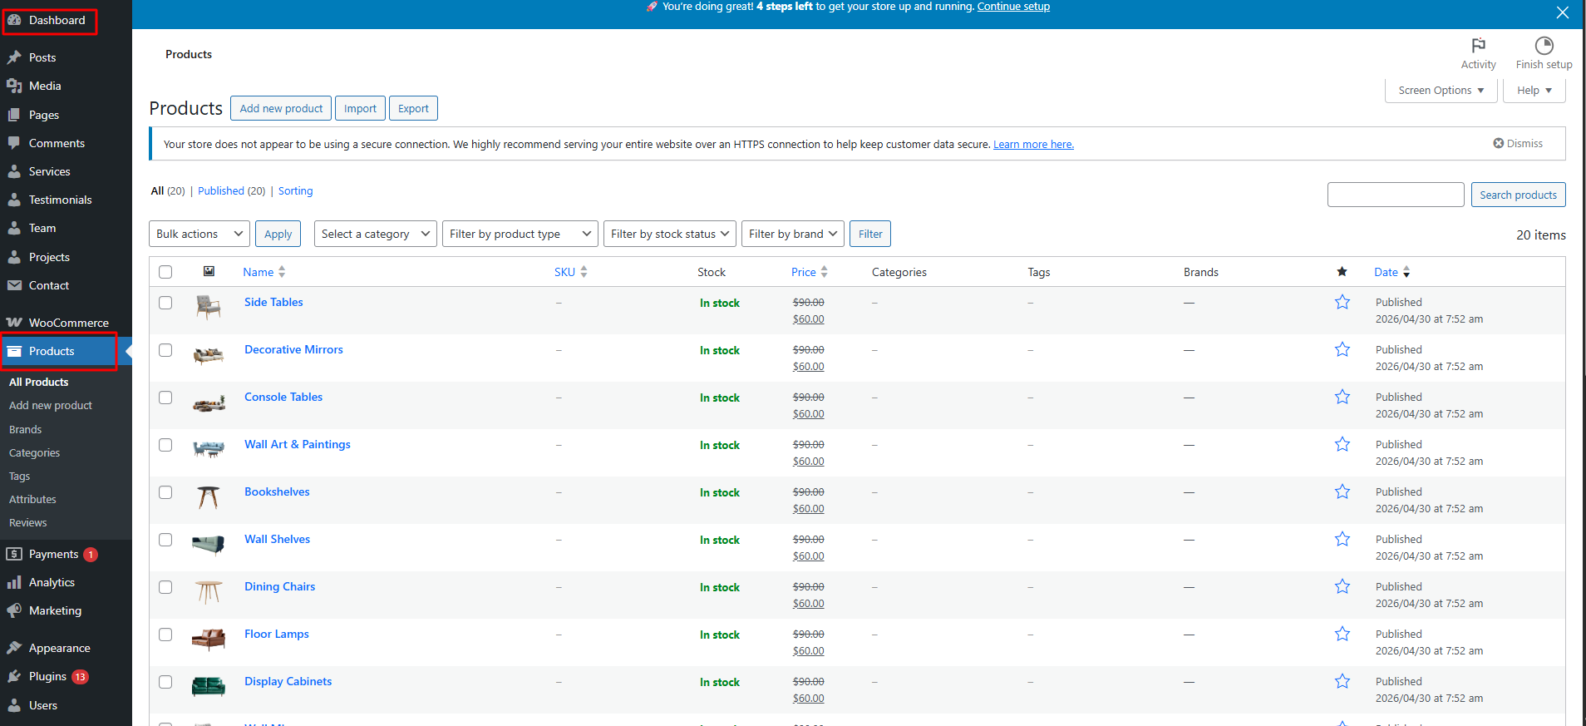This screenshot has width=1586, height=726.
Task: Open Filter by brand dropdown
Action: pos(793,234)
